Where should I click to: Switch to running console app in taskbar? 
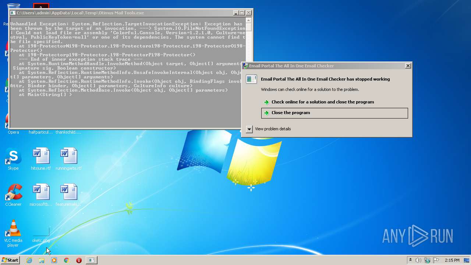point(91,260)
